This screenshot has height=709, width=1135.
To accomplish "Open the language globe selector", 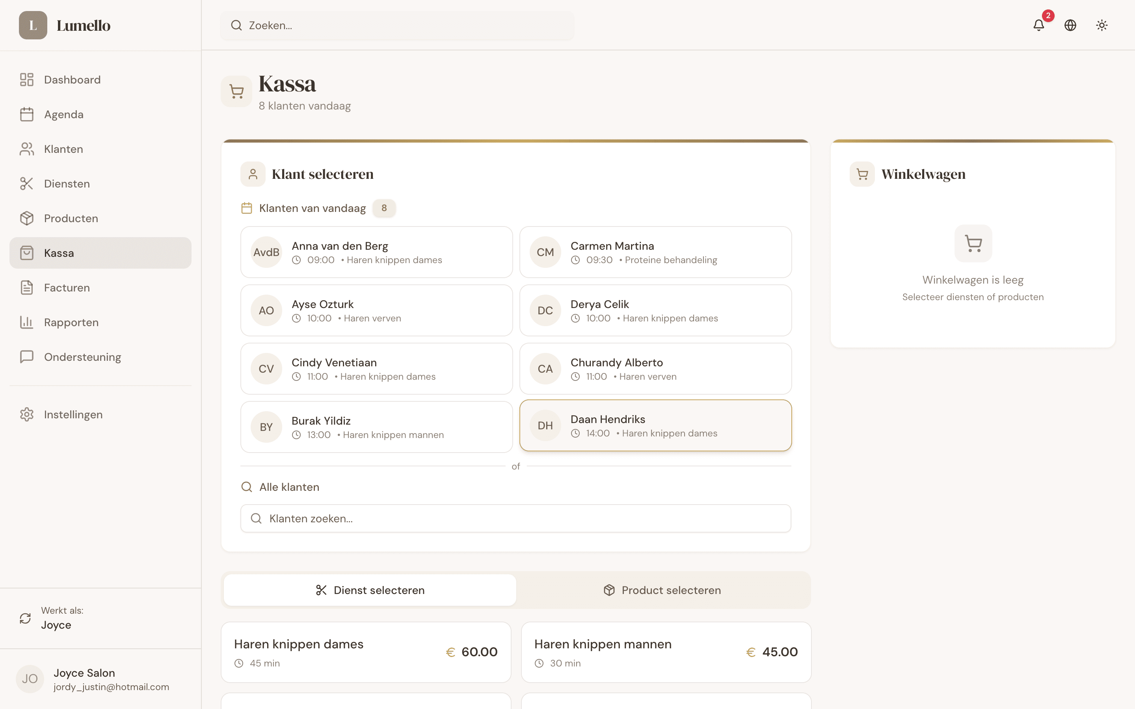I will (1071, 25).
